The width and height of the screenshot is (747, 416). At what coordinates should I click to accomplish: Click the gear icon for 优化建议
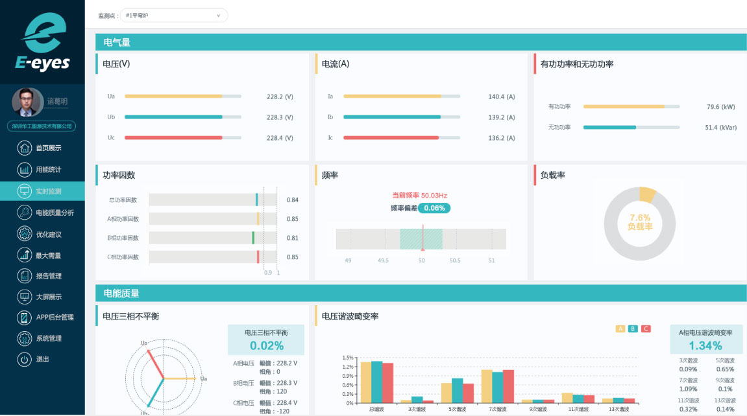(x=25, y=234)
